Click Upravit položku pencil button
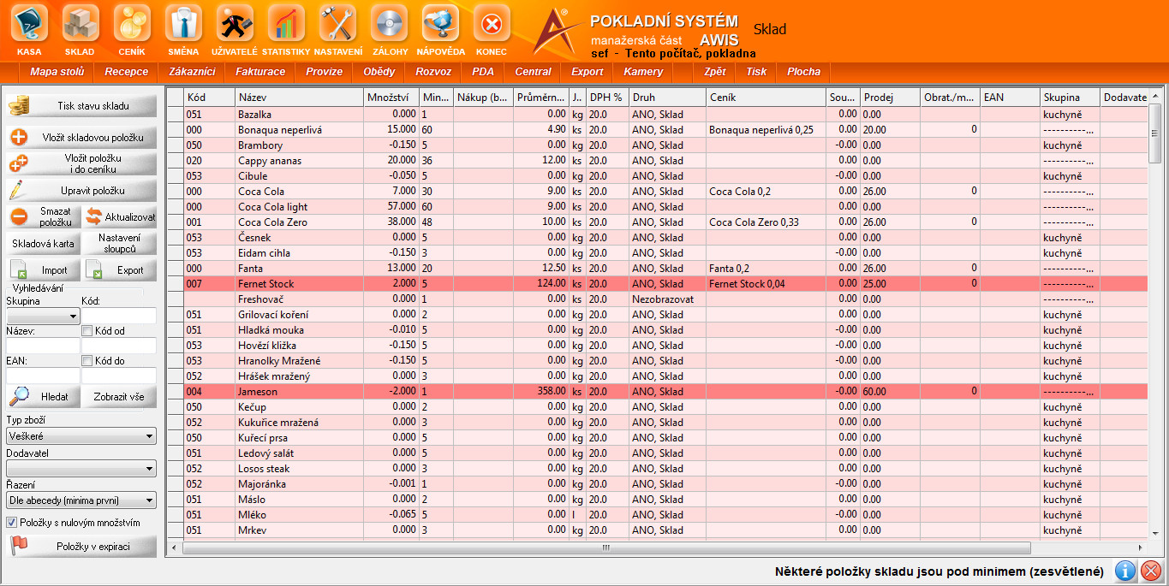The height and width of the screenshot is (586, 1169). pyautogui.click(x=81, y=190)
